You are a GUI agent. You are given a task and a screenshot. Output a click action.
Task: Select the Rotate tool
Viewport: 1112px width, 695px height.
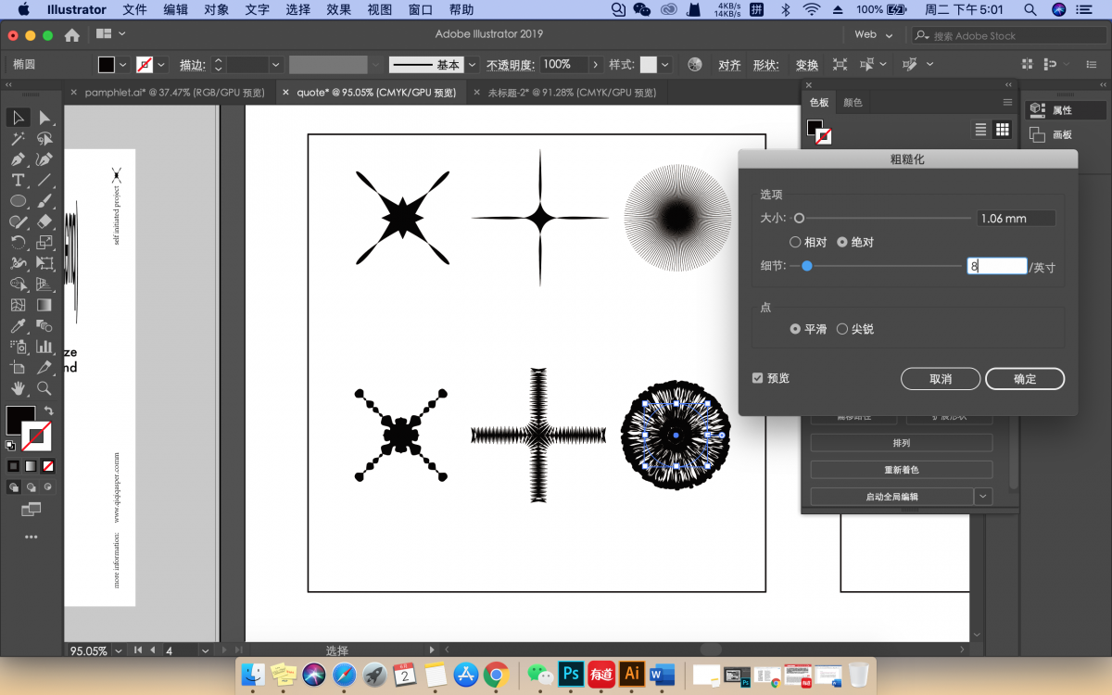pos(18,243)
